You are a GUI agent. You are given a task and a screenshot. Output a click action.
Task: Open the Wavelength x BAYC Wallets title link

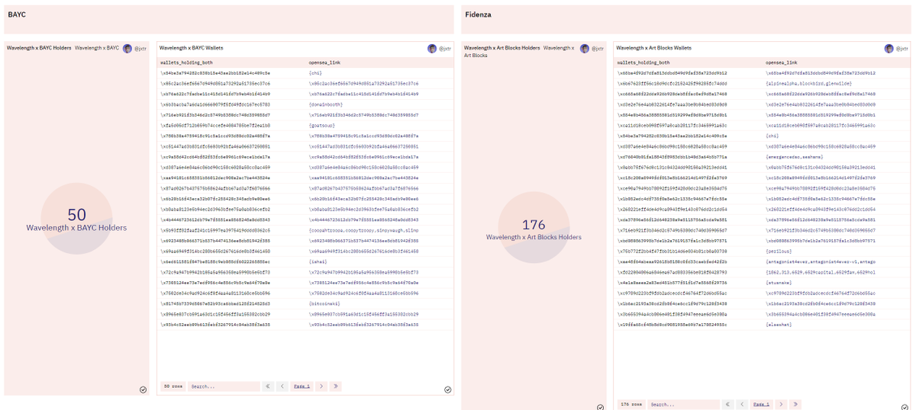190,48
